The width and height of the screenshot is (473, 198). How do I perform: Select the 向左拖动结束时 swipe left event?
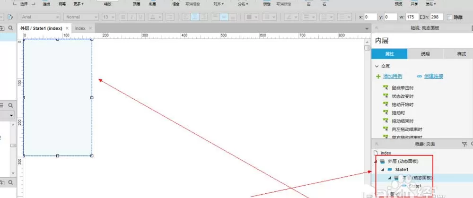[x=407, y=129]
